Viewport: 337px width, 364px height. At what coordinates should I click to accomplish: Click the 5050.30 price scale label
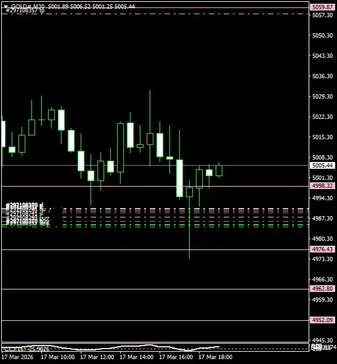tap(322, 36)
